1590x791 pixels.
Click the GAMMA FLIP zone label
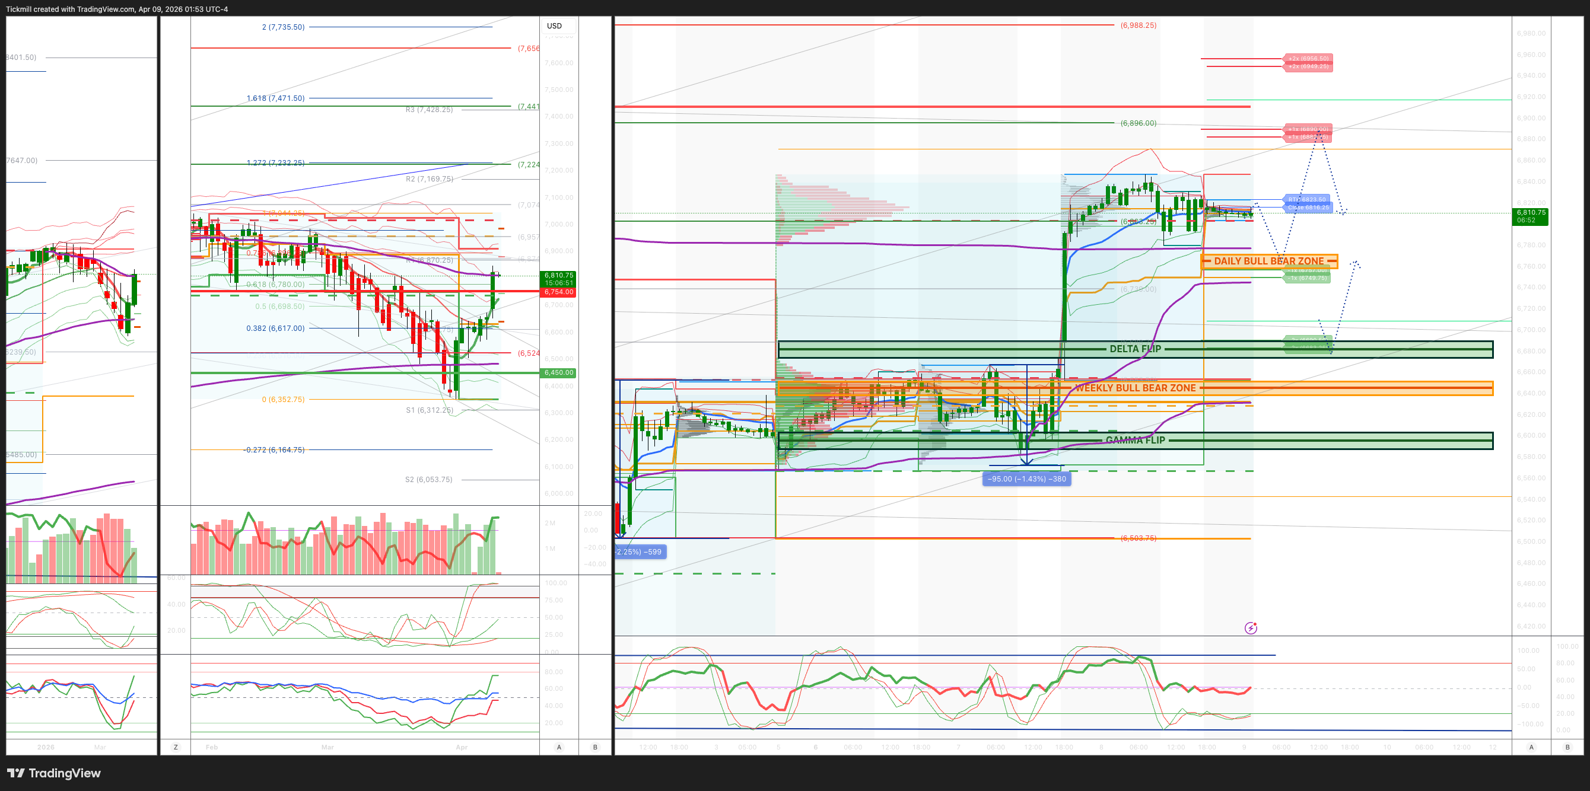1135,440
